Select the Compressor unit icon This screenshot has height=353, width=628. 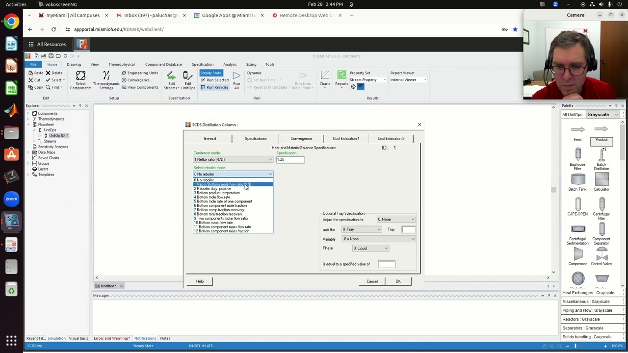point(577,254)
